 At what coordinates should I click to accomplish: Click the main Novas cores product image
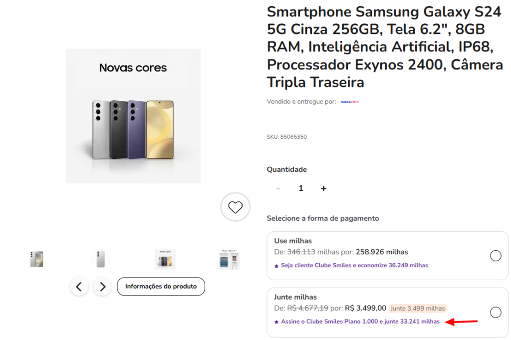tap(133, 116)
